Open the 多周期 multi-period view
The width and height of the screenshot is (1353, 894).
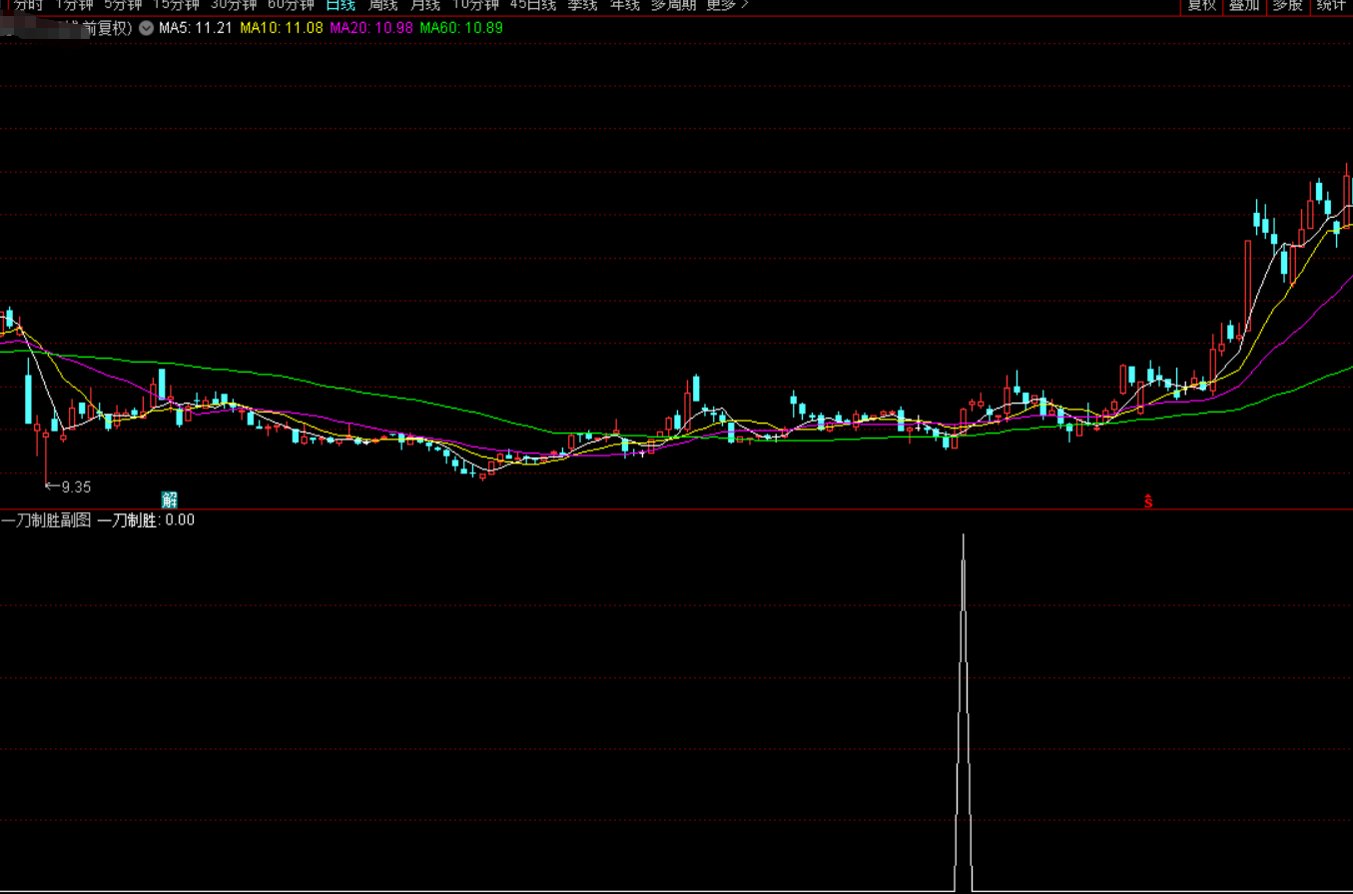click(x=674, y=5)
